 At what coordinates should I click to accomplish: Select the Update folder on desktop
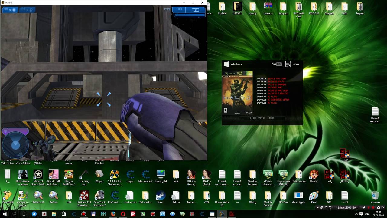[222, 8]
